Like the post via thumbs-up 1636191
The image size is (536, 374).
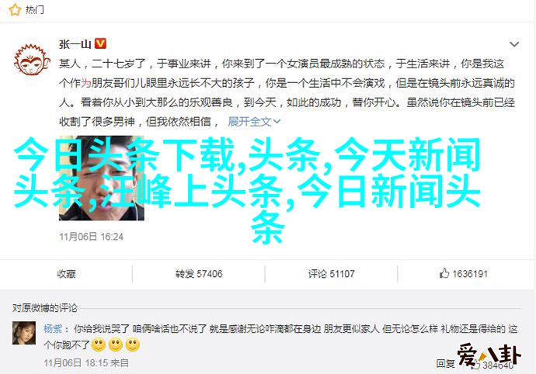click(x=464, y=273)
